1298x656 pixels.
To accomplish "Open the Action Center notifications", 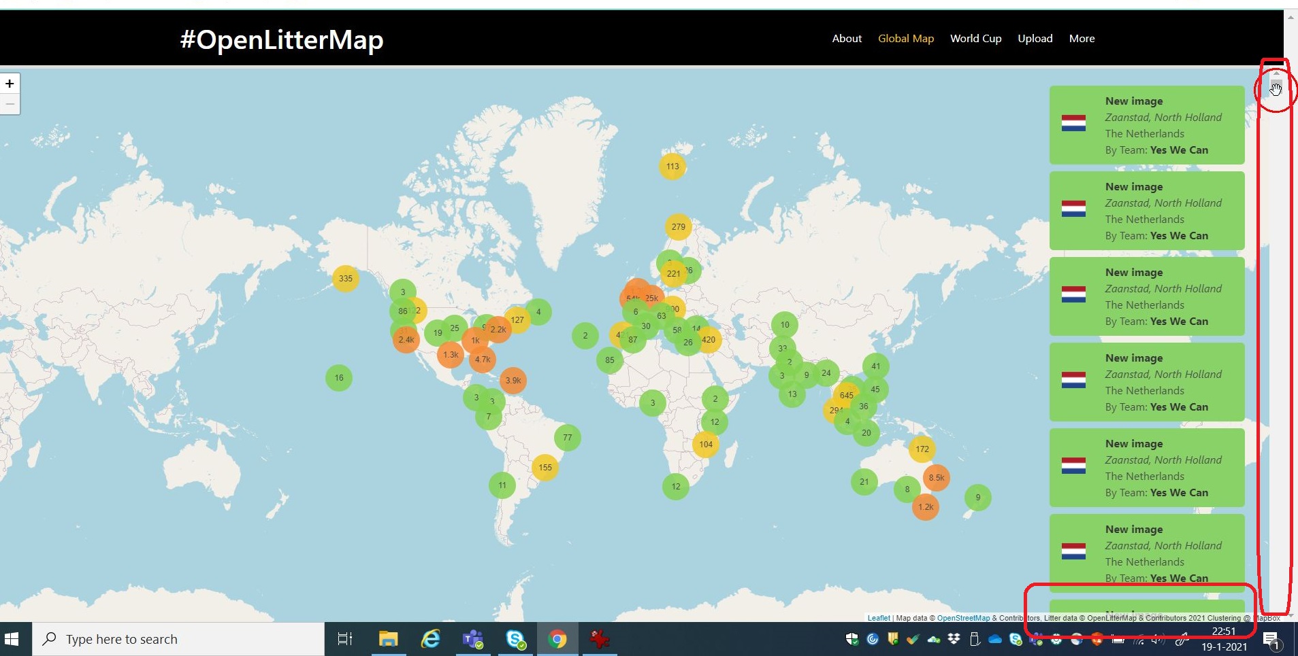I will 1271,639.
